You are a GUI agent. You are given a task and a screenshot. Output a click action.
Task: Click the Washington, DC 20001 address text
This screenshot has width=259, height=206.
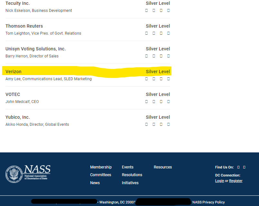pos(118,202)
